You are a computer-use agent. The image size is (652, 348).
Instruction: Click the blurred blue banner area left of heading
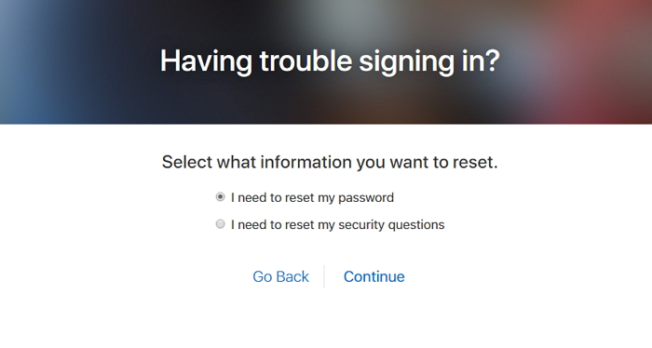(x=62, y=62)
